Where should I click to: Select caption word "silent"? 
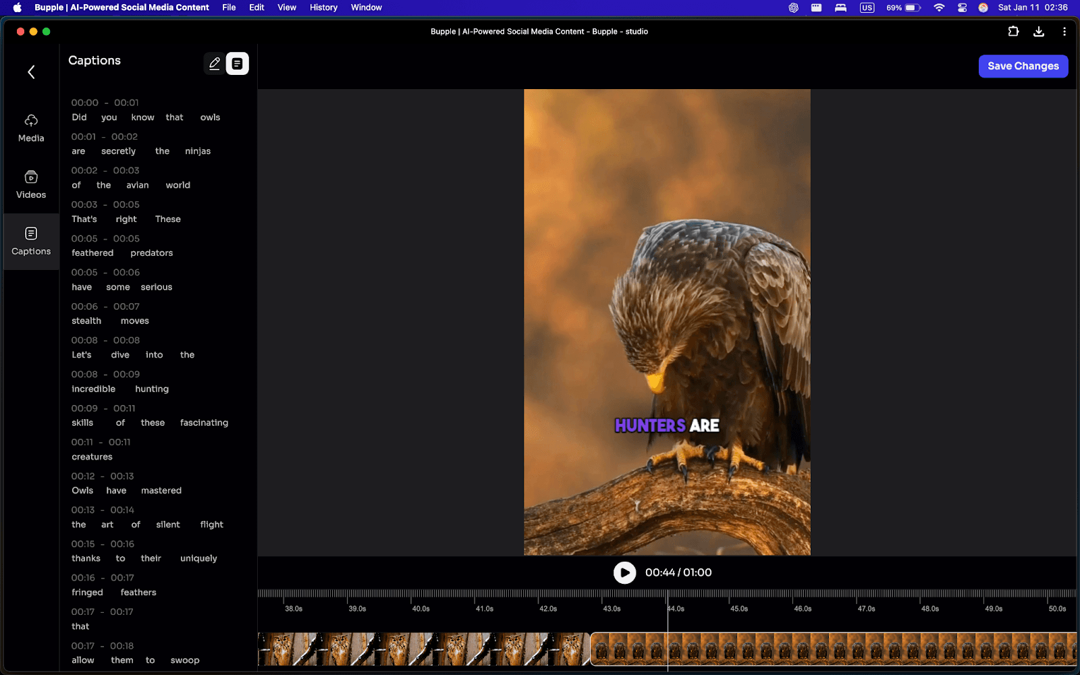(x=168, y=524)
